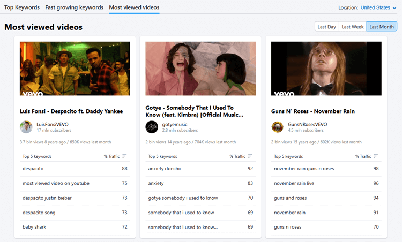The width and height of the screenshot is (402, 242).
Task: Click the LuisFonsiVEVO channel avatar
Action: coord(26,127)
